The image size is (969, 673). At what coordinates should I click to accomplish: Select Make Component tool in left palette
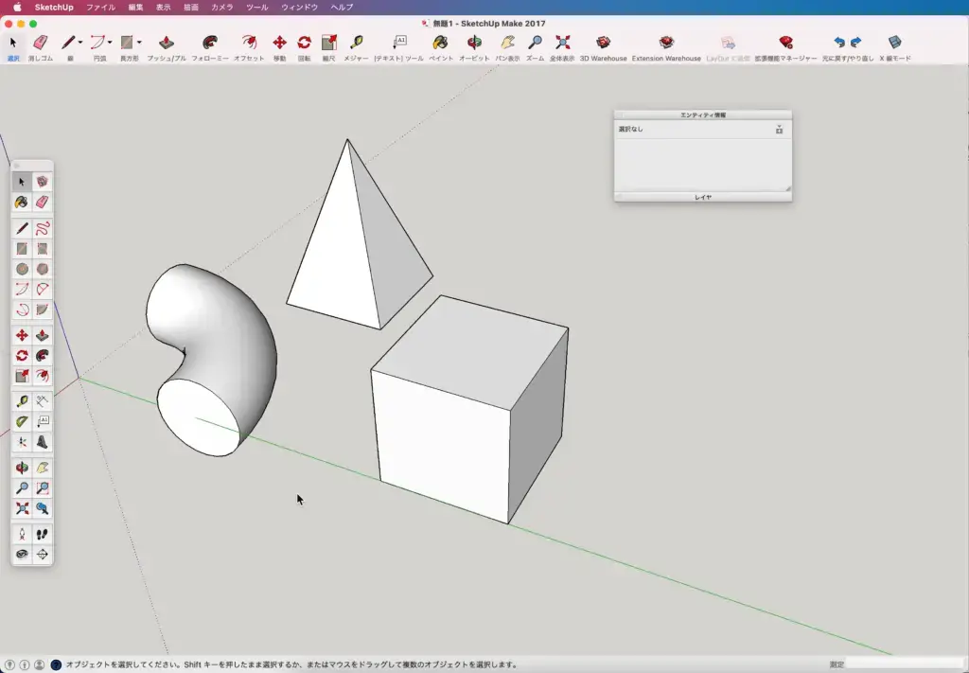pyautogui.click(x=42, y=182)
